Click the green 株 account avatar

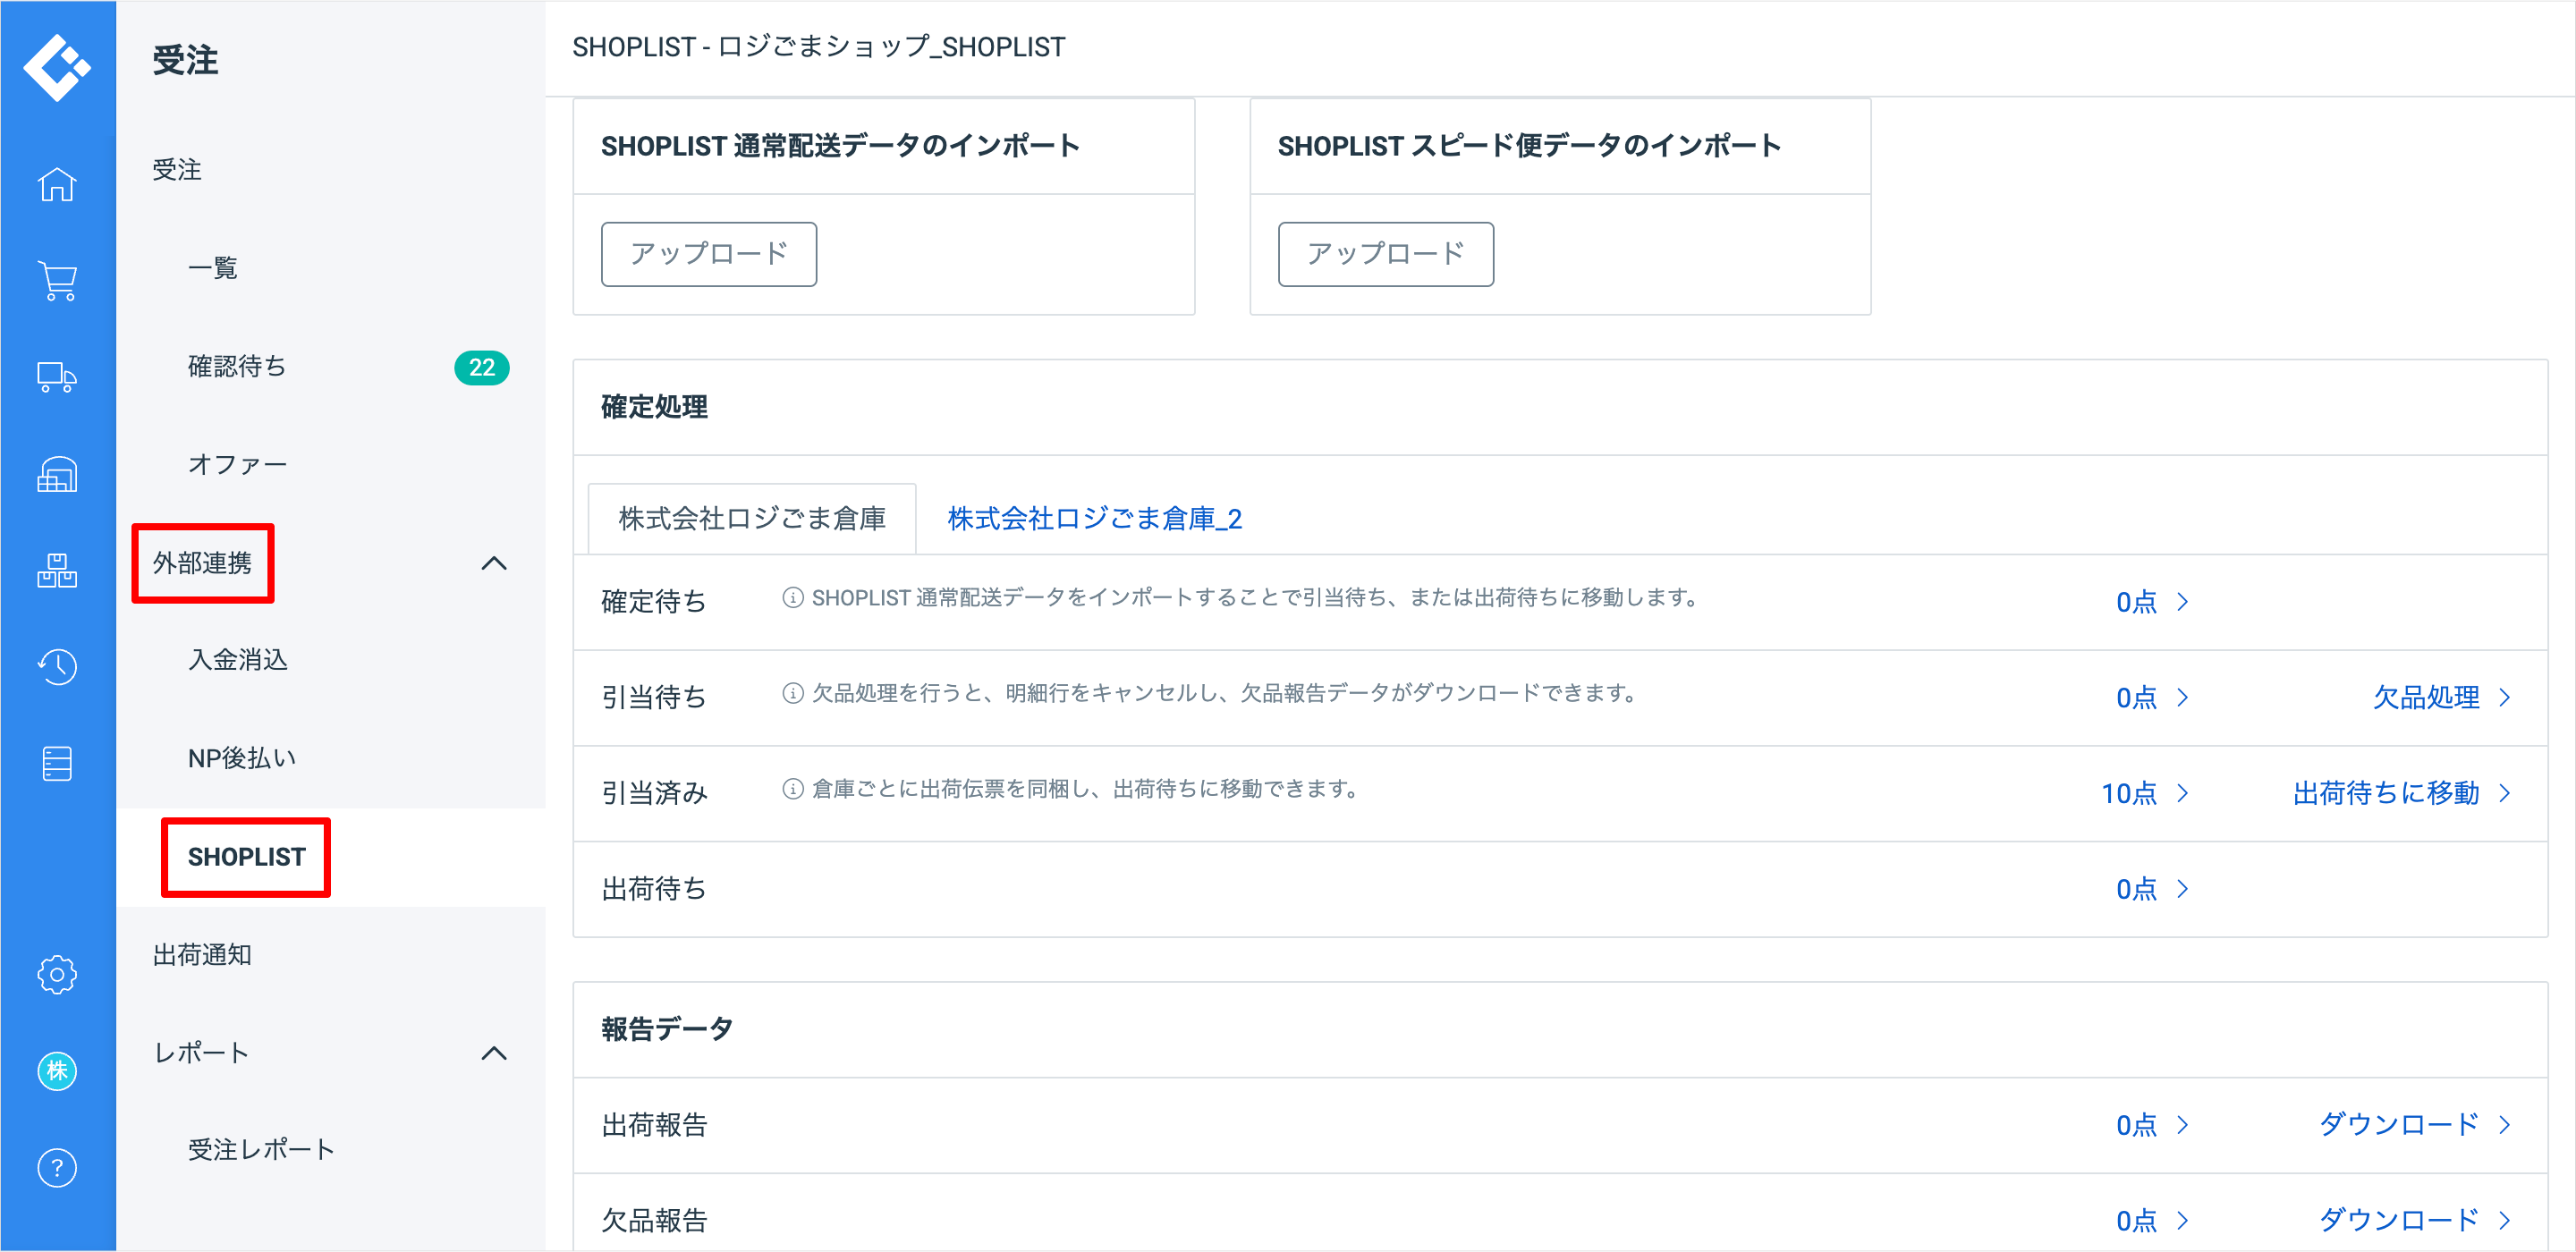(x=57, y=1071)
